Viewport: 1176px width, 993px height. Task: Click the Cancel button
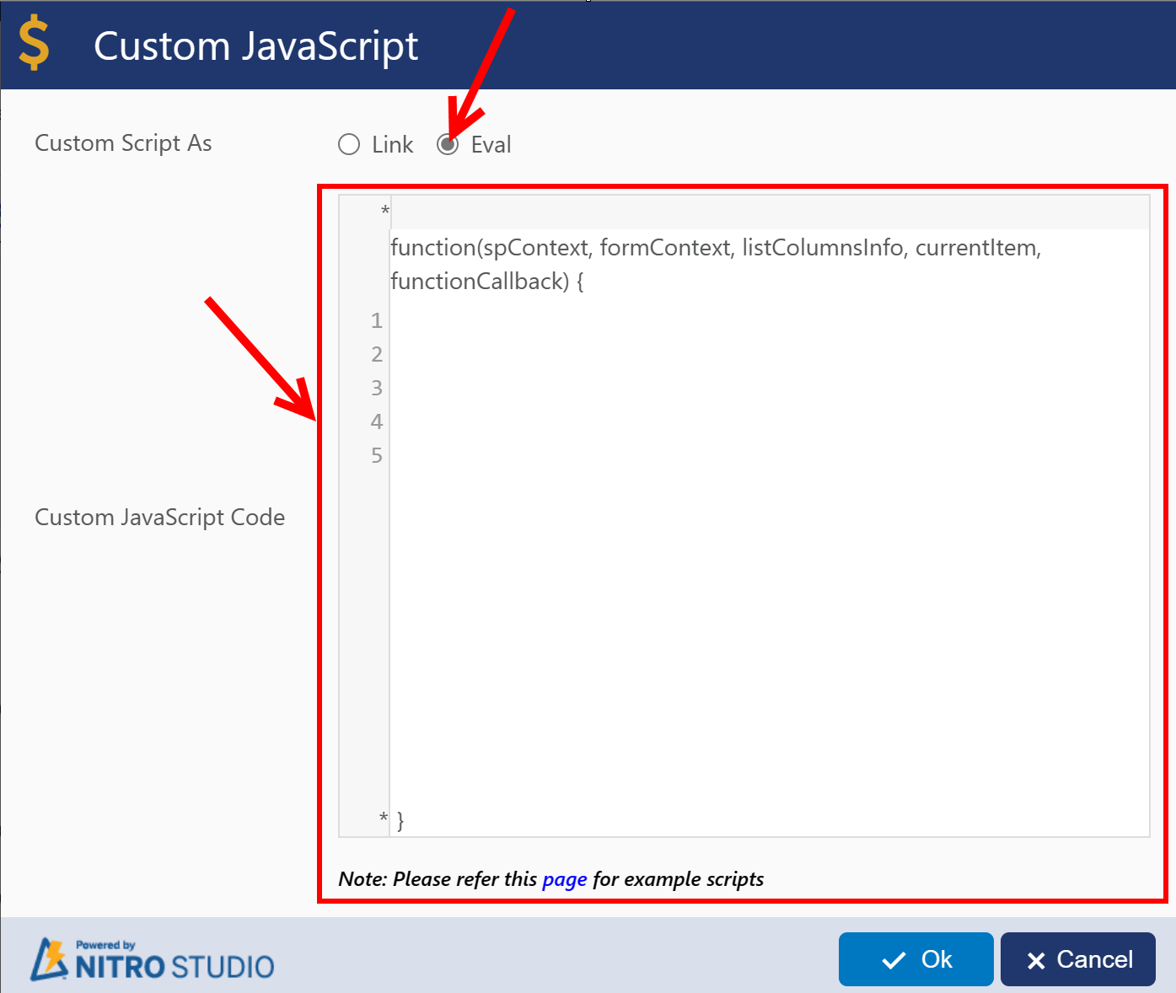tap(1077, 959)
